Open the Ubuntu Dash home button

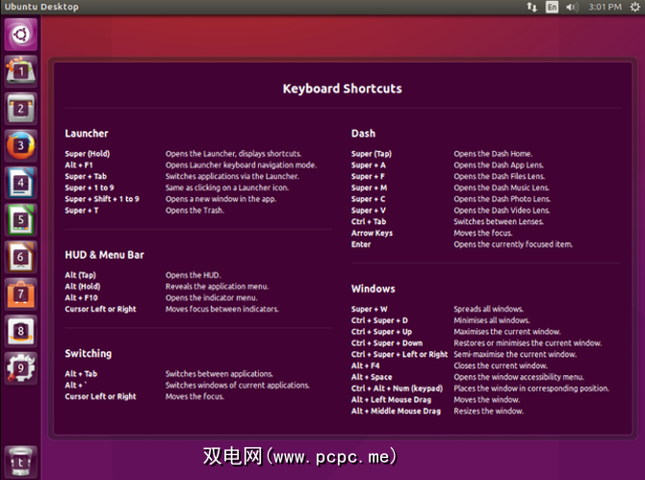[x=21, y=34]
